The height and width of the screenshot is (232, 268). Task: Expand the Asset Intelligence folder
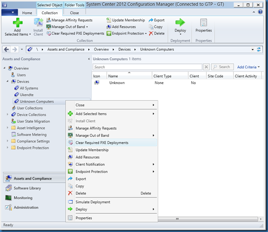tap(8, 128)
